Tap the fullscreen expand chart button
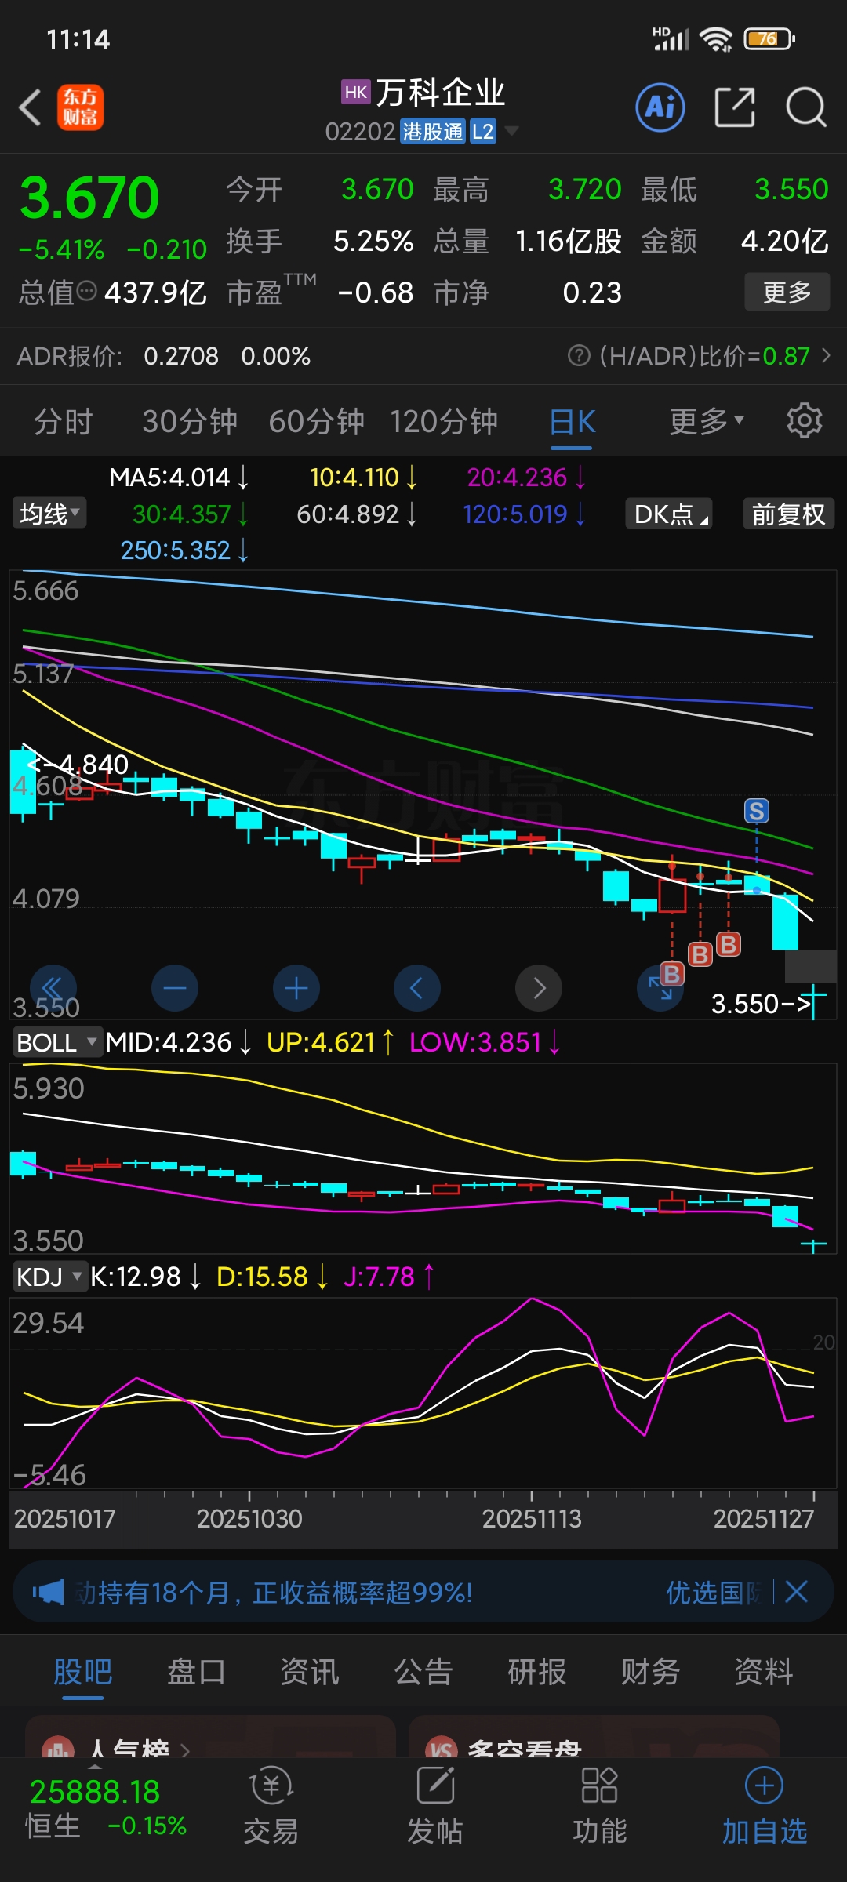The width and height of the screenshot is (847, 1882). pyautogui.click(x=660, y=988)
